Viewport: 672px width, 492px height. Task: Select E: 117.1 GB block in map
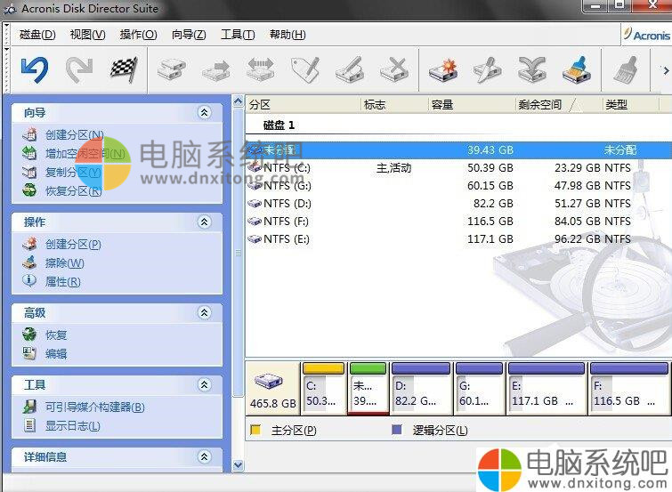(547, 389)
